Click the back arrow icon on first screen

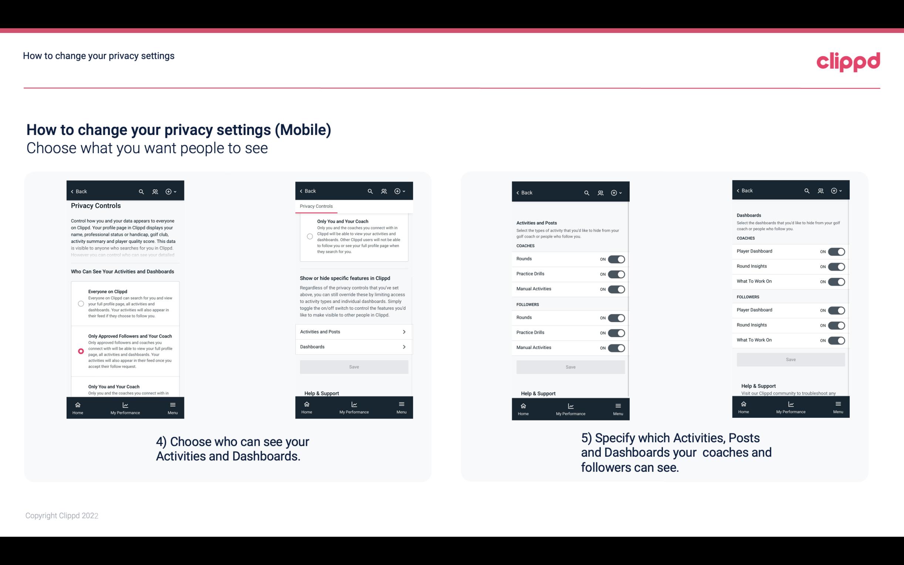[x=72, y=191]
